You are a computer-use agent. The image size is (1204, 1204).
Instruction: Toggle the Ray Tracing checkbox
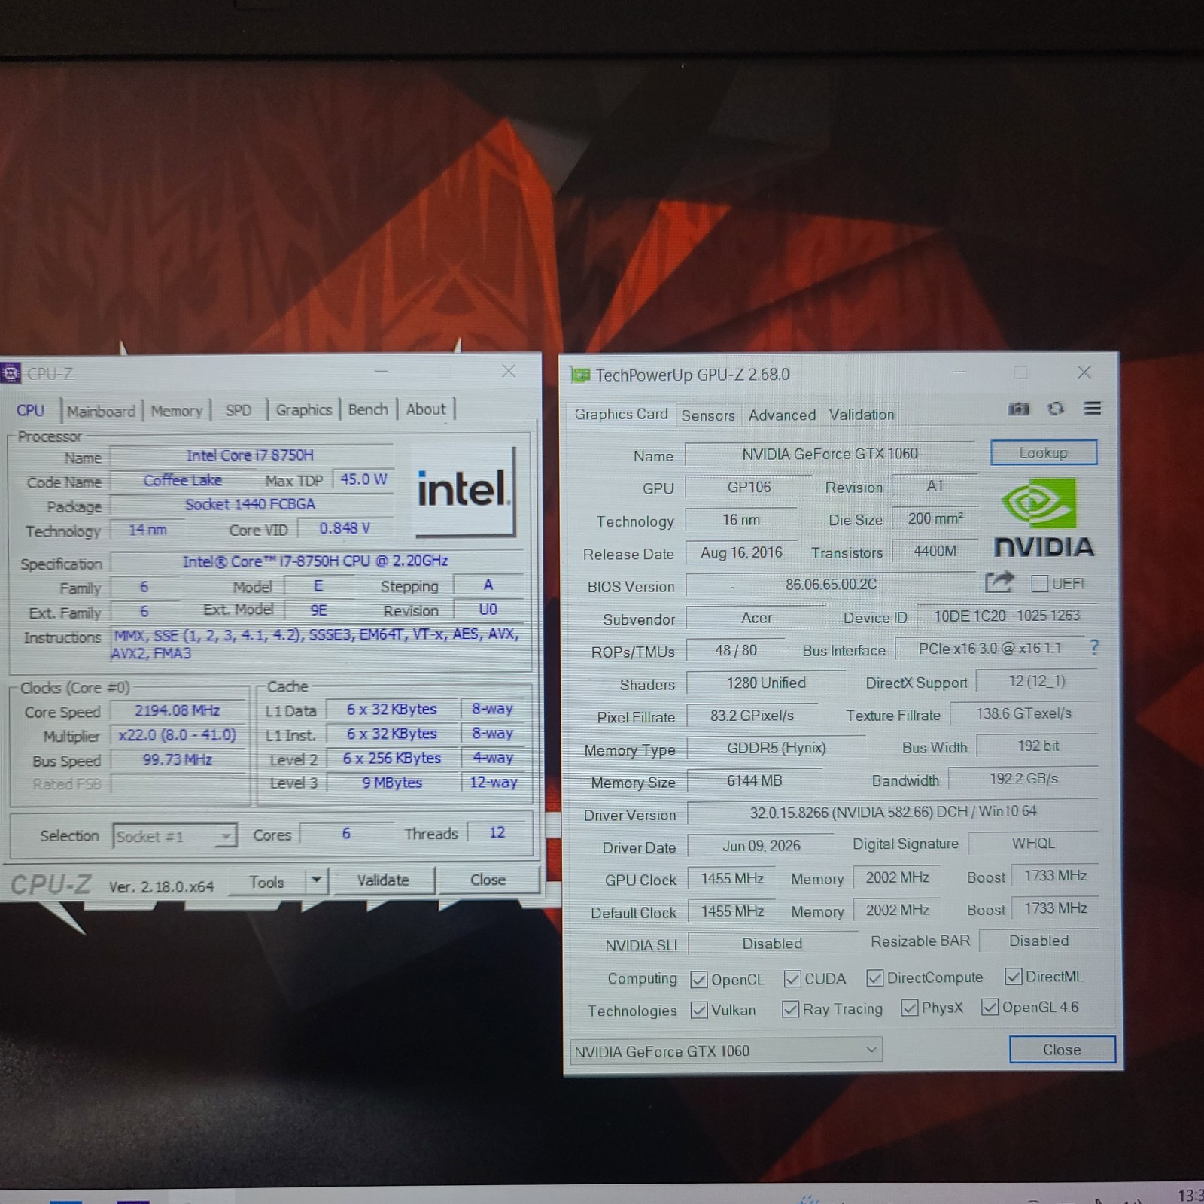(790, 1009)
